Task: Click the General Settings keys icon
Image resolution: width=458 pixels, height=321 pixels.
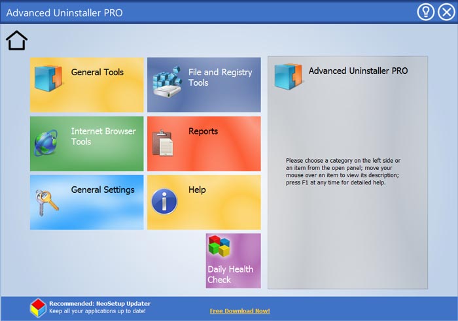Action: tap(46, 203)
